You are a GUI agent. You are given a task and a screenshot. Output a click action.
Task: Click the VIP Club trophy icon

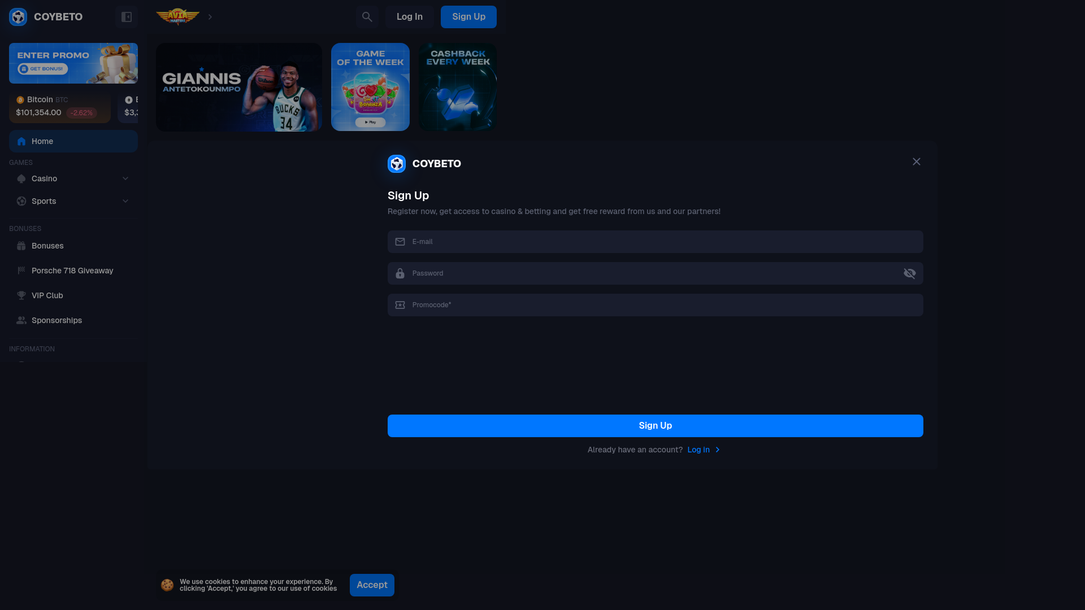tap(21, 295)
